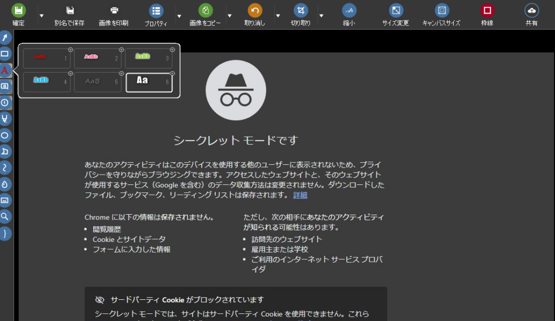This screenshot has height=321, width=555.
Task: Click 画像を印刷 printer button
Action: coord(114,10)
